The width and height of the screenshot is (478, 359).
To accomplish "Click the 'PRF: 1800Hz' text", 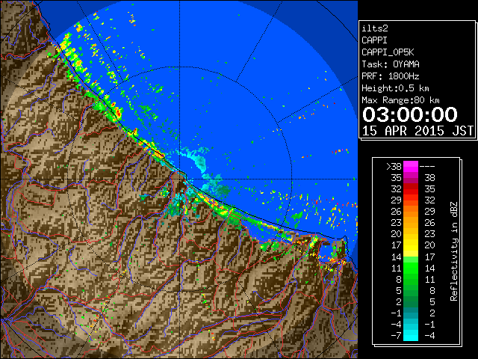I will coord(391,76).
